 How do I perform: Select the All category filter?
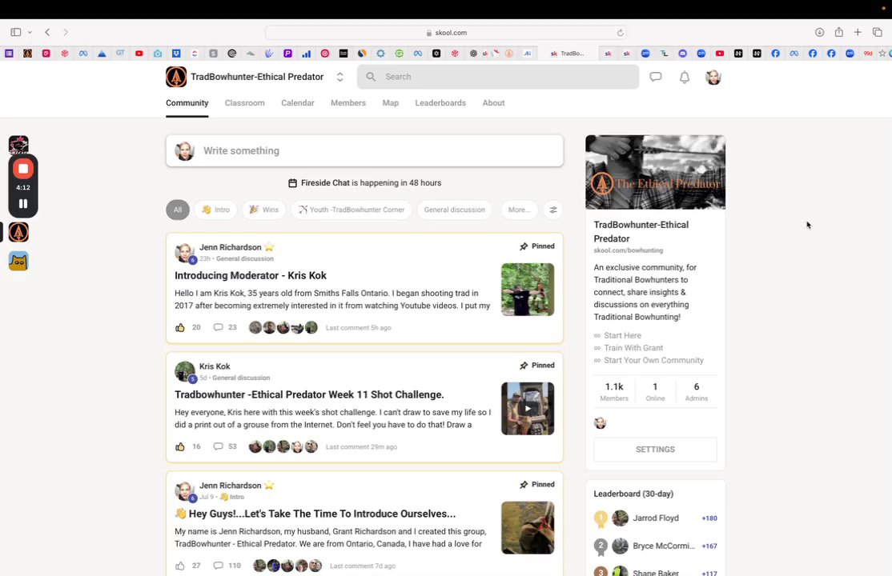pos(178,210)
